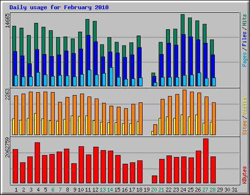This screenshot has height=195, width=250.
Task: Click the 2062759 KBytes axis maximum label
Action: tap(7, 147)
